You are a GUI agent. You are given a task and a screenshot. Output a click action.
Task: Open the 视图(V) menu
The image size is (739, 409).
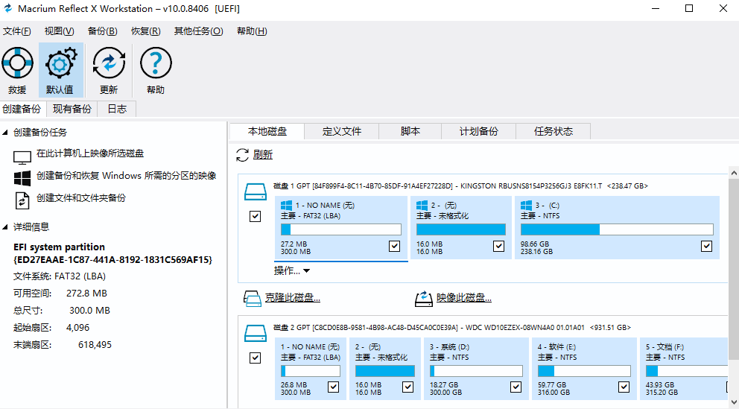coord(60,31)
